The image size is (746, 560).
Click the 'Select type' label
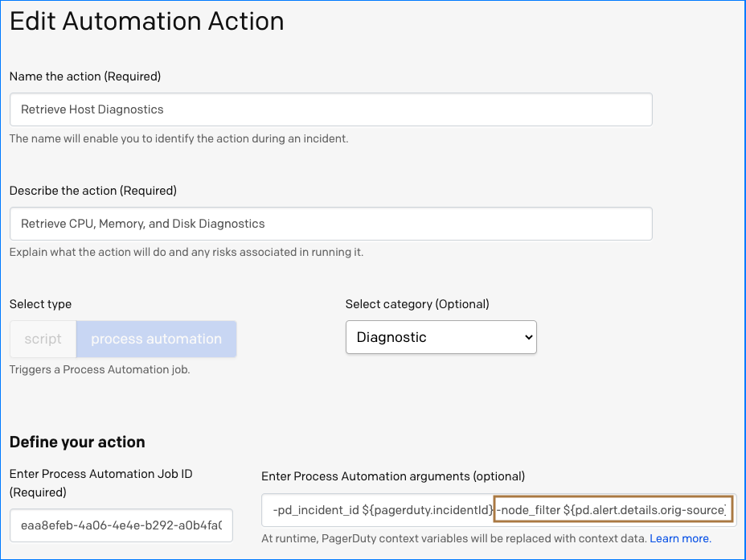point(40,304)
